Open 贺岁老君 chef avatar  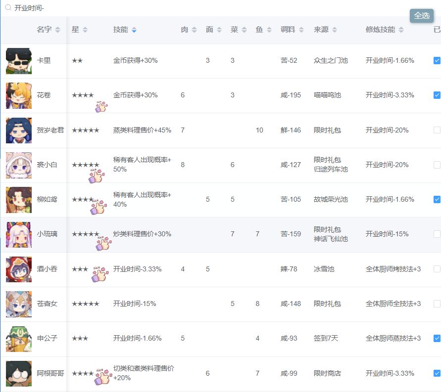[19, 131]
